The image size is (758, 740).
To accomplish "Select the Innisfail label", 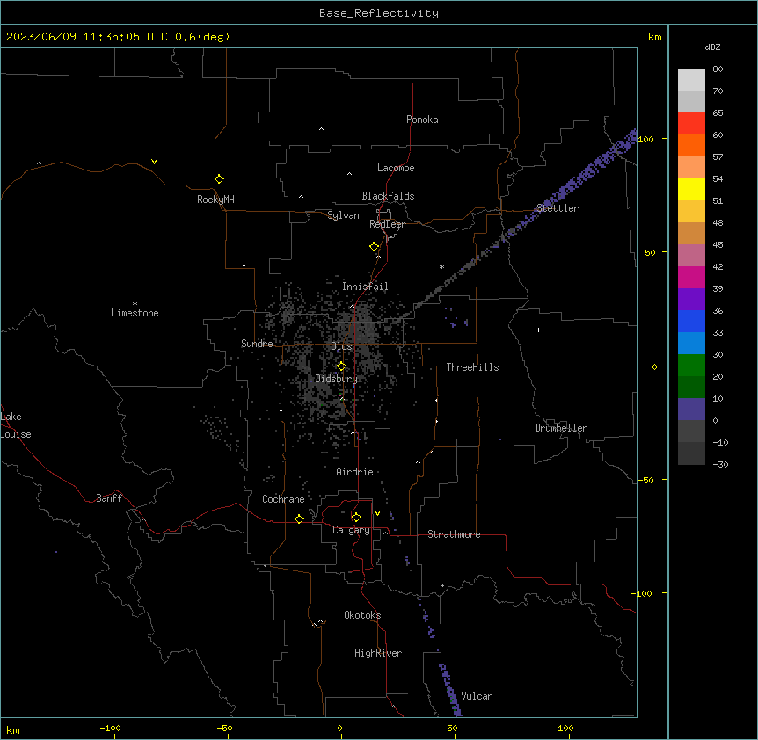I will 365,287.
